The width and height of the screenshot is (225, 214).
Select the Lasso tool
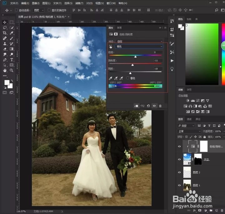coord(5,27)
